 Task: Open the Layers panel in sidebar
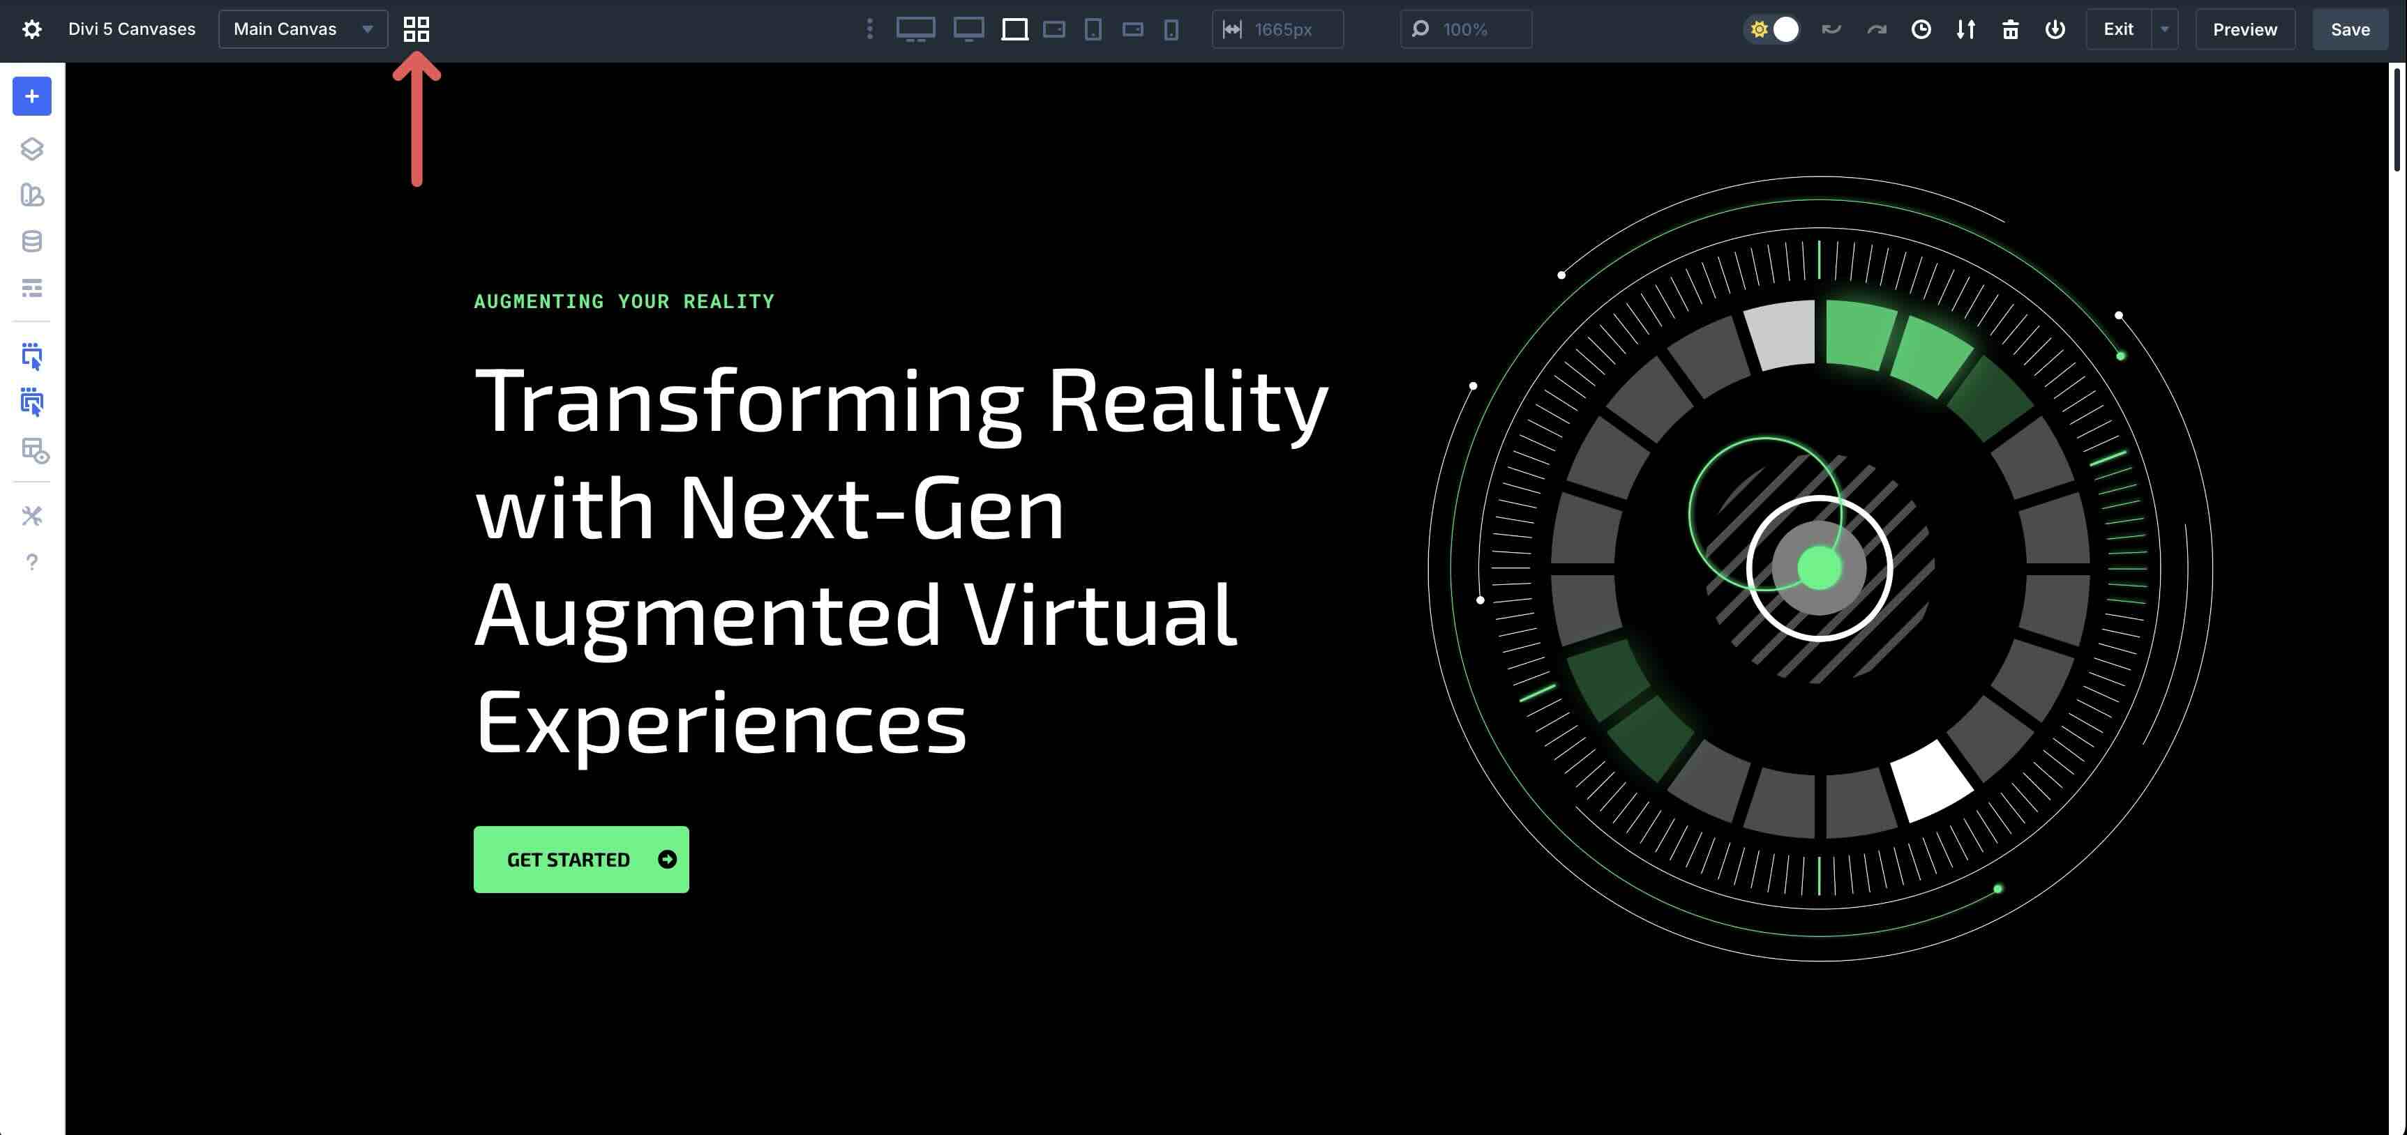point(32,148)
